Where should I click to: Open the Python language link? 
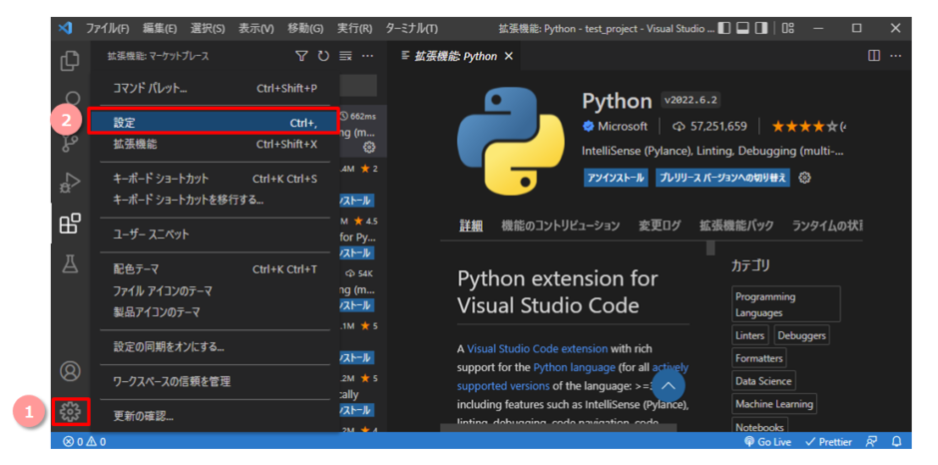(x=574, y=367)
